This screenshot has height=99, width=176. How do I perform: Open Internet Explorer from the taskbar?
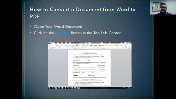[x=53, y=88]
